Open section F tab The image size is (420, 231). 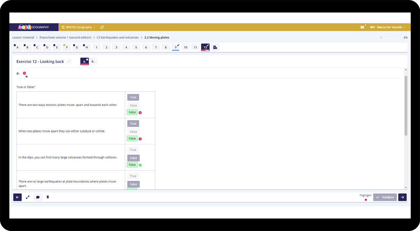[66, 47]
